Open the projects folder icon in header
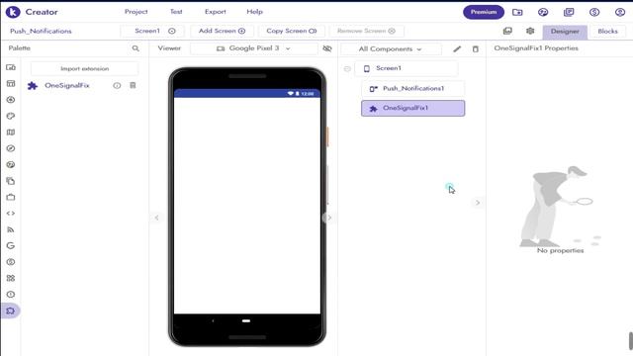The image size is (633, 356). (517, 12)
